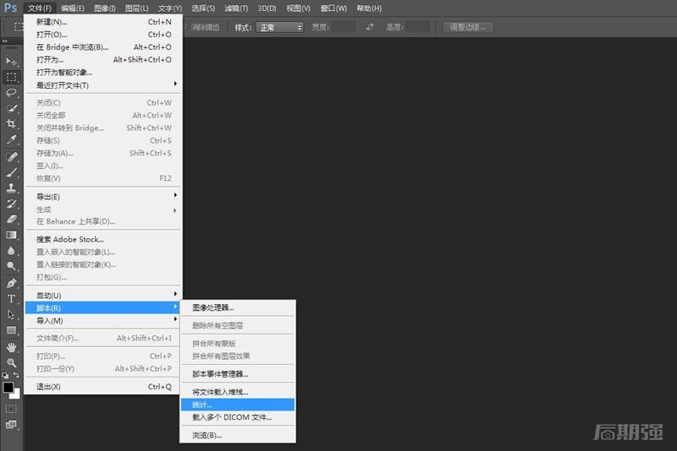The image size is (677, 451).
Task: Click the 宽度 width input field
Action: [x=344, y=27]
